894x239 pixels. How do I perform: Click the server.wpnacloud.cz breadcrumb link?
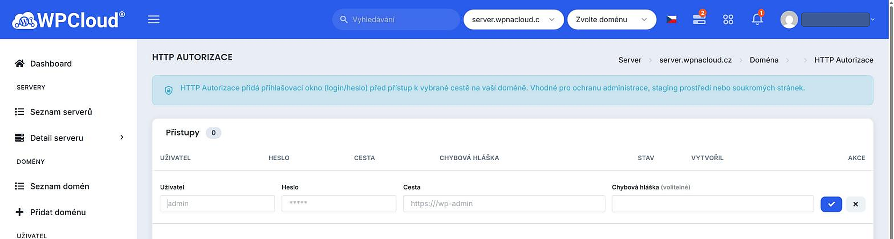pyautogui.click(x=695, y=60)
